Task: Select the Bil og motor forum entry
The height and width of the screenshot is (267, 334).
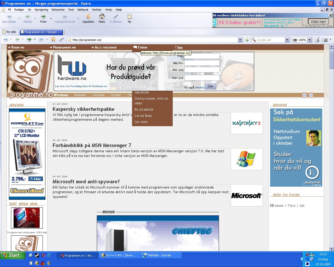Action: click(144, 110)
